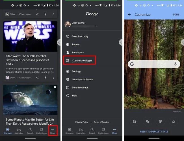Tap side handle arrow on left screen
Image resolution: width=184 pixels, height=141 pixels.
coord(59,42)
